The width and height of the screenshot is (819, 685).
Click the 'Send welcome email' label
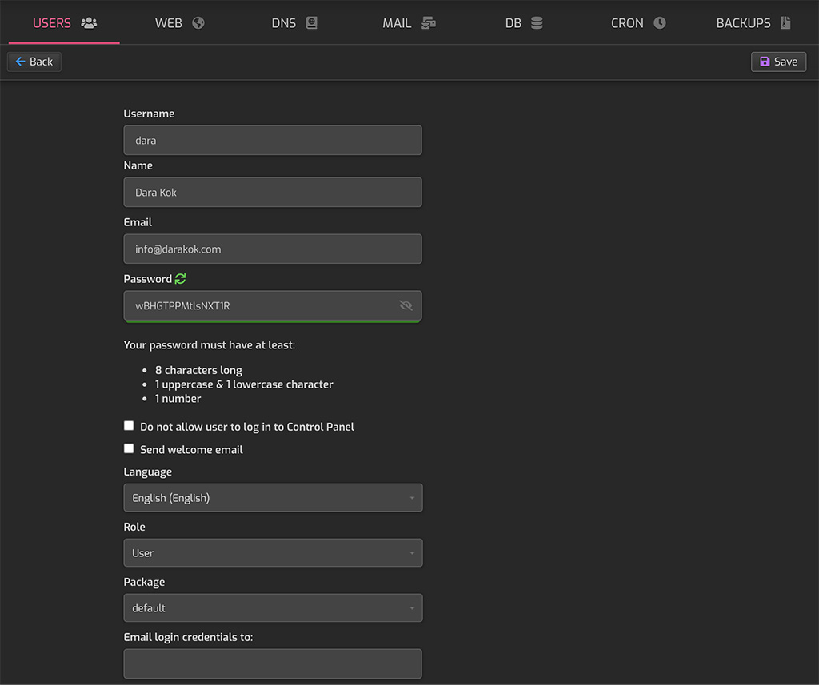pyautogui.click(x=191, y=449)
